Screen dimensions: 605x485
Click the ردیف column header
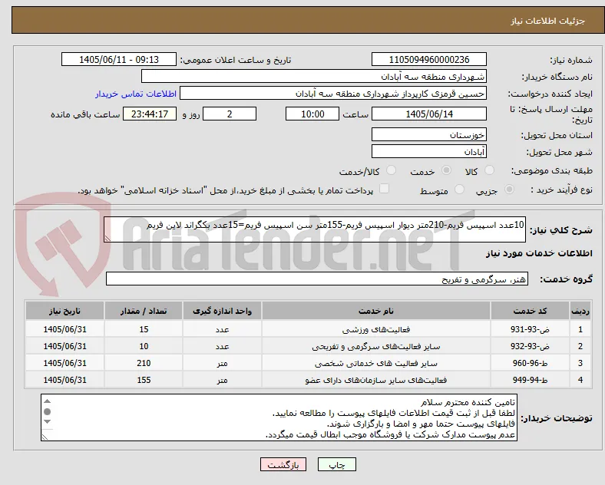tap(580, 311)
